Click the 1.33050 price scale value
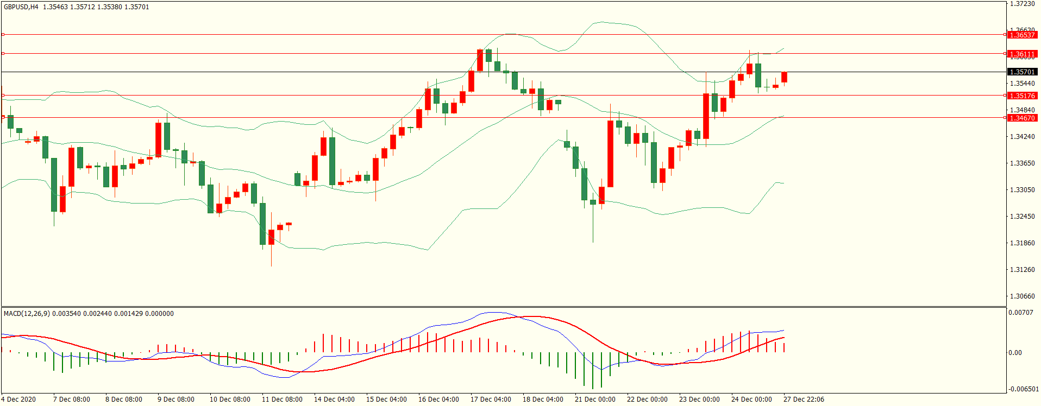Image resolution: width=1041 pixels, height=406 pixels. click(x=1022, y=190)
